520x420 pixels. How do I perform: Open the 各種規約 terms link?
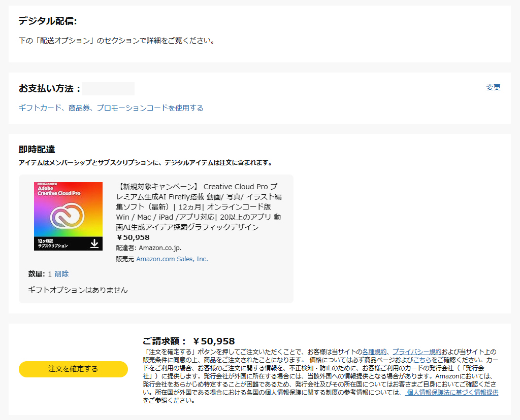[375, 352]
